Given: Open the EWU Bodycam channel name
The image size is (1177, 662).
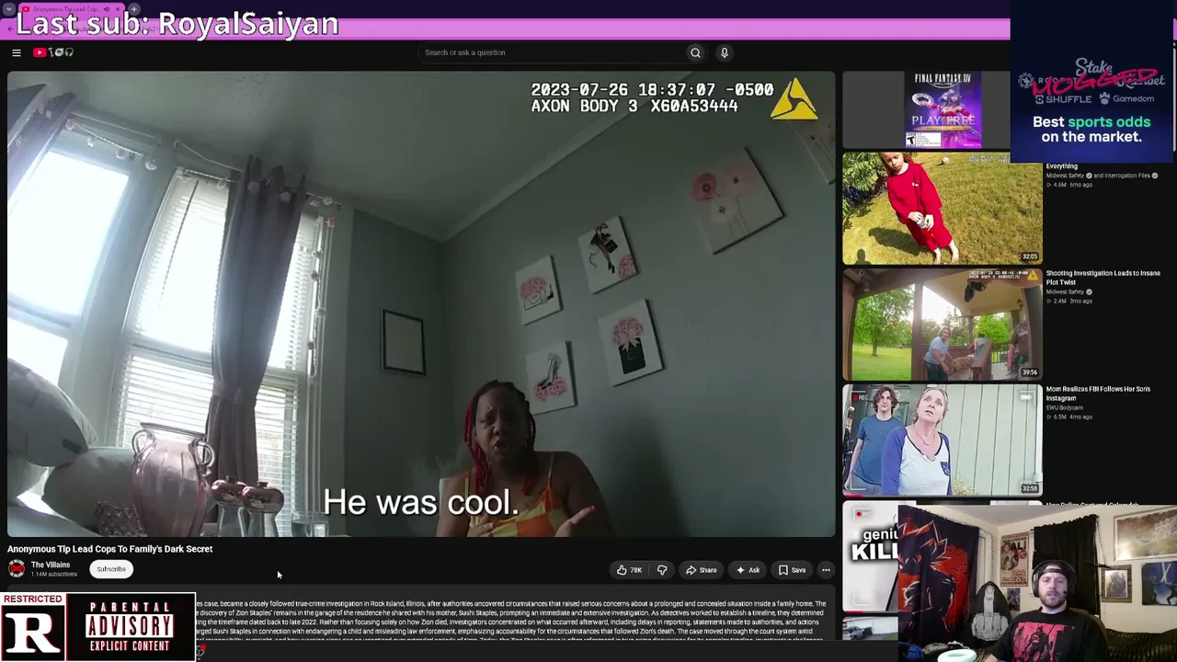Looking at the screenshot, I should [x=1067, y=408].
